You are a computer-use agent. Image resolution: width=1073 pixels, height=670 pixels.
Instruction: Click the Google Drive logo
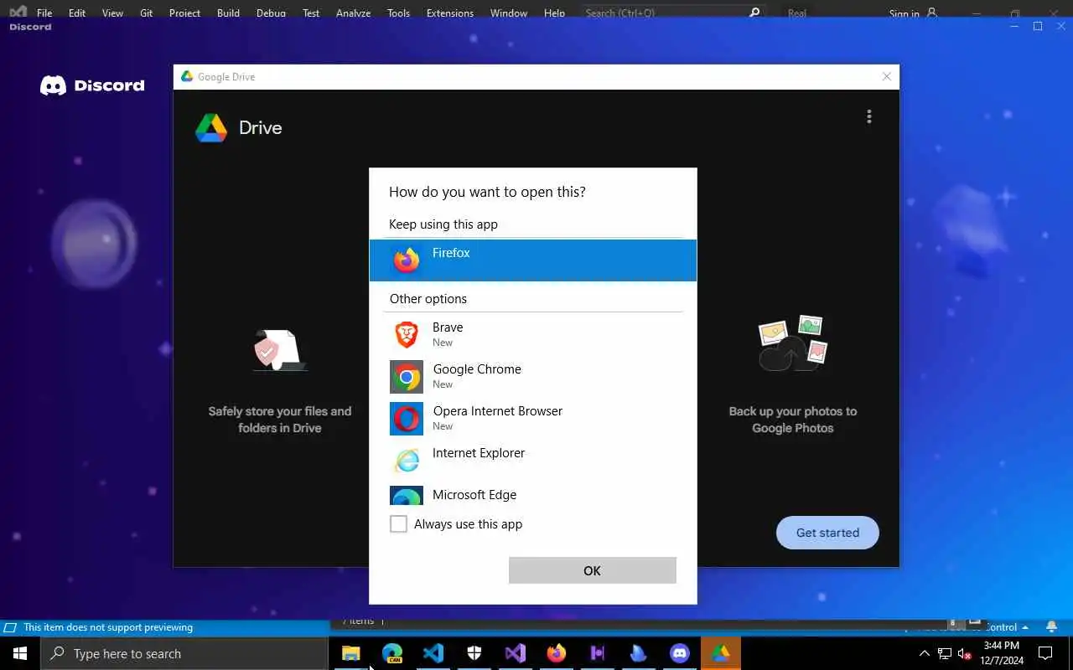(211, 127)
